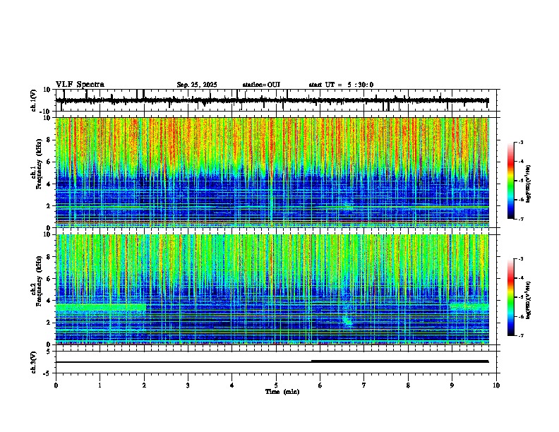
Task: Click time axis tick label '0'
Action: (56, 385)
